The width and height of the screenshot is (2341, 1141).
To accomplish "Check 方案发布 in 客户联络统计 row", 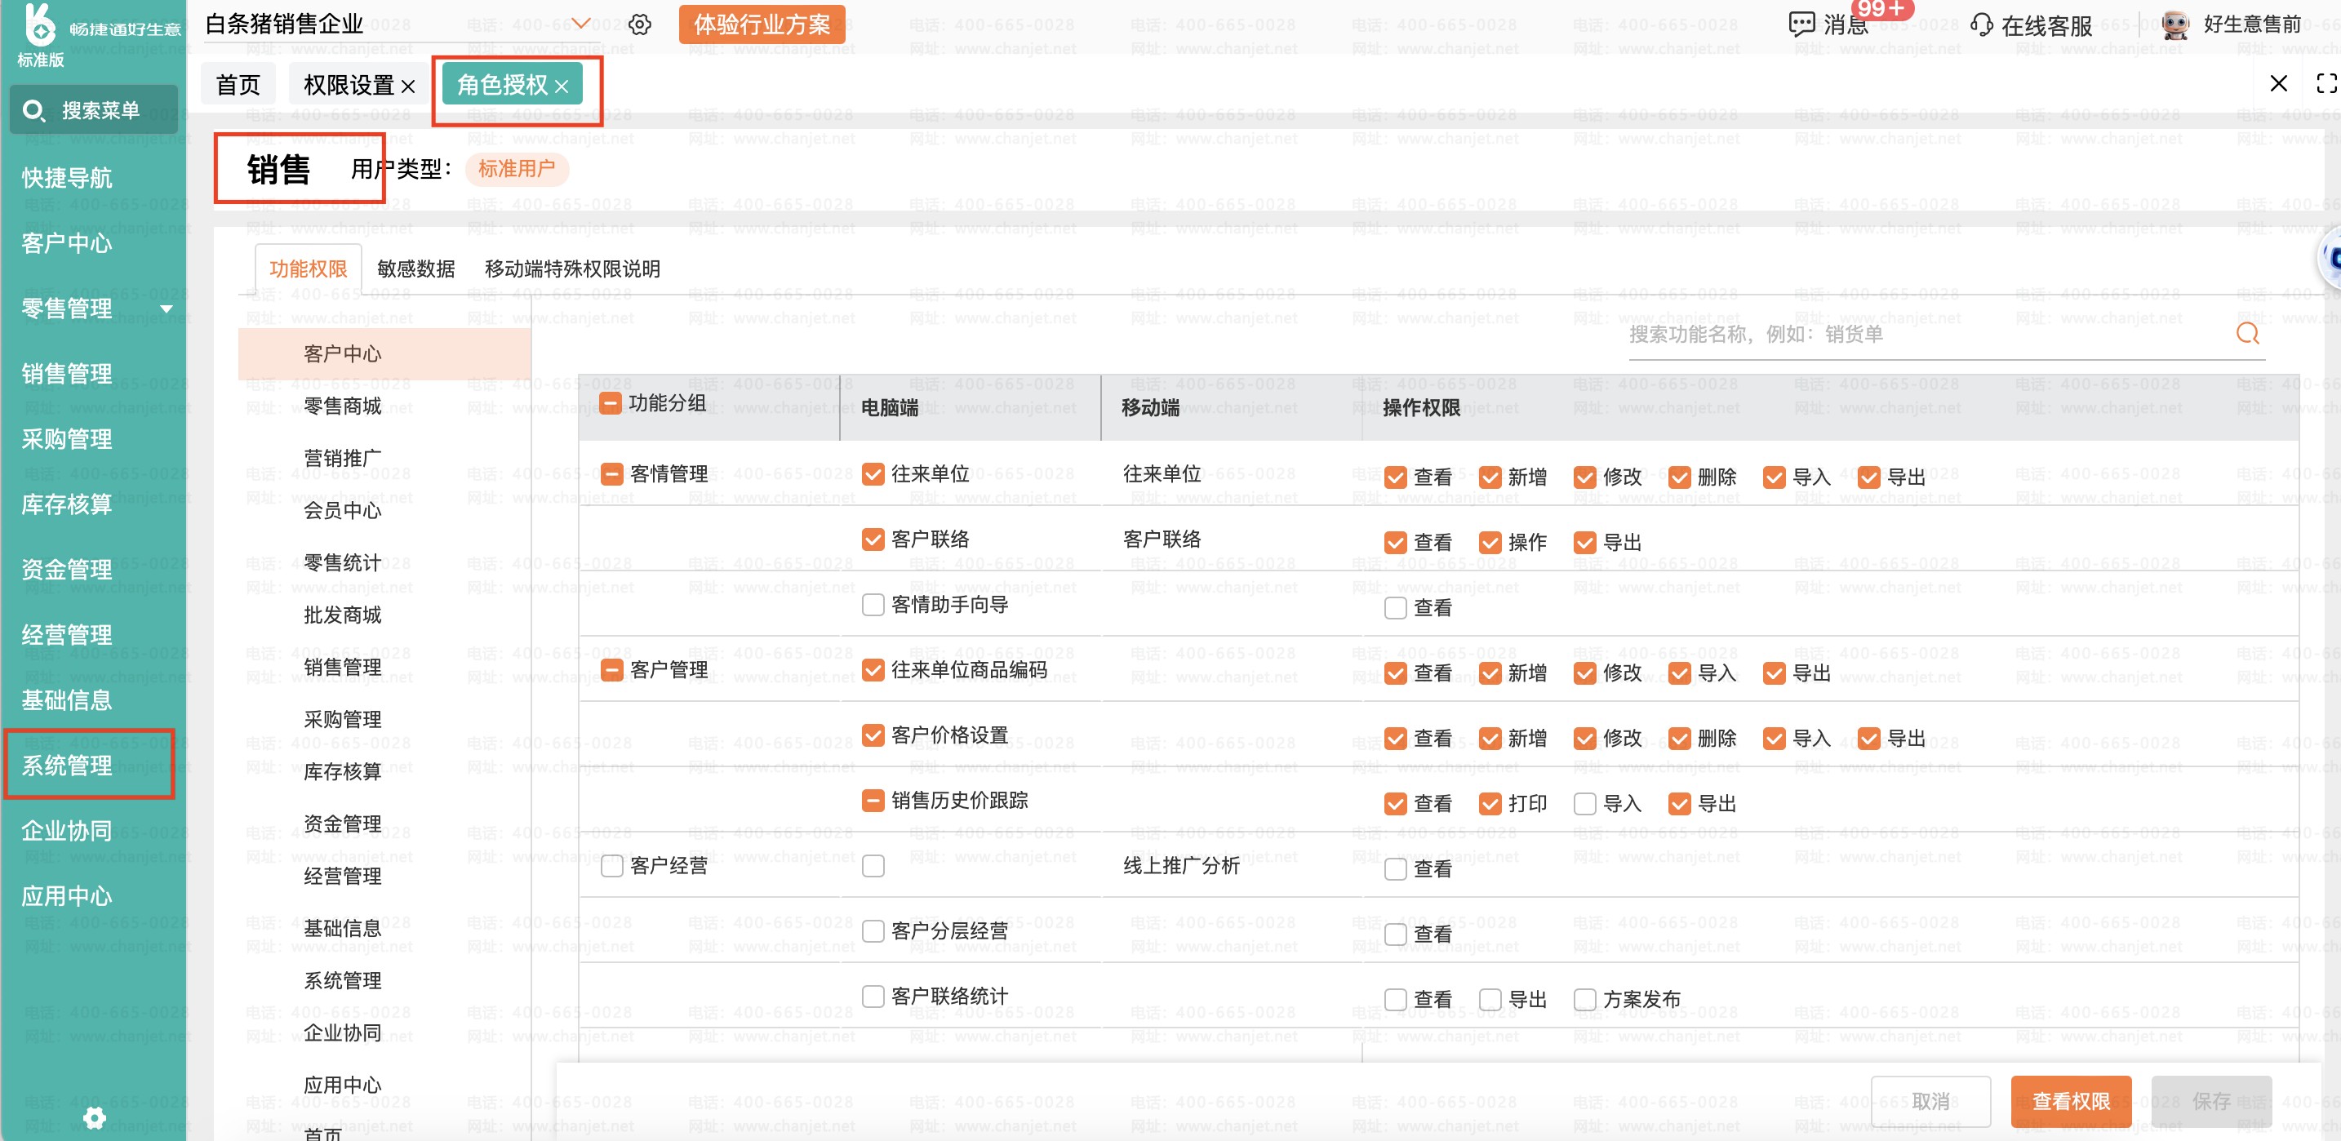I will 1585,999.
